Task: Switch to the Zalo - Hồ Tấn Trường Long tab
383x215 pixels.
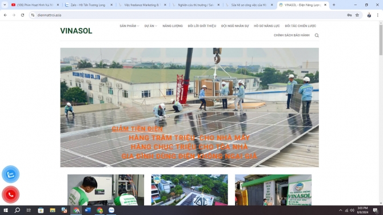Action: pos(88,5)
